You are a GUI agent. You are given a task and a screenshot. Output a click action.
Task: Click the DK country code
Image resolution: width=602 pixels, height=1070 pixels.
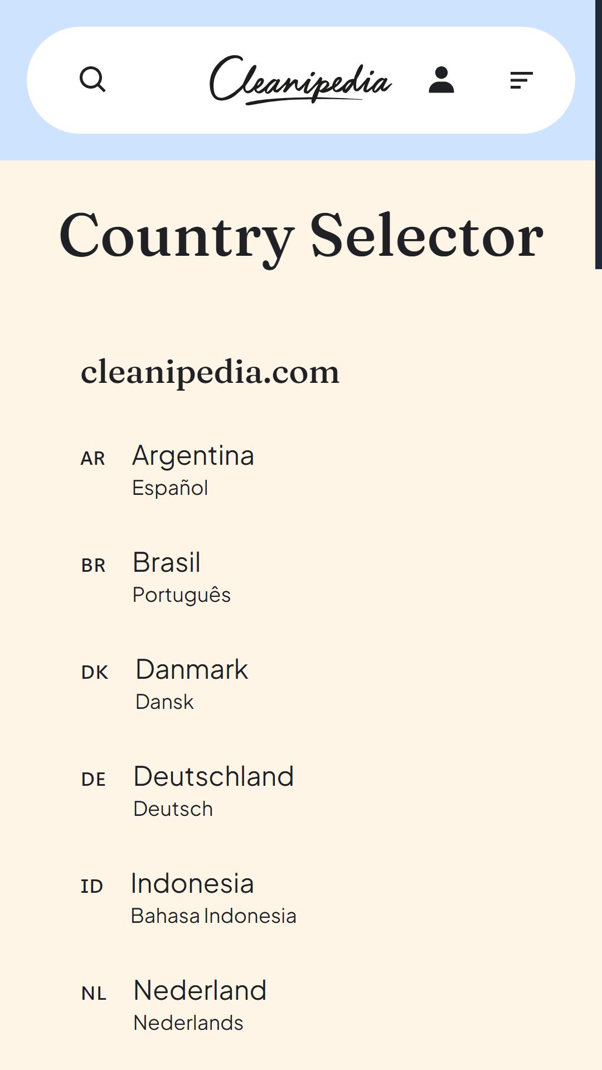point(95,673)
